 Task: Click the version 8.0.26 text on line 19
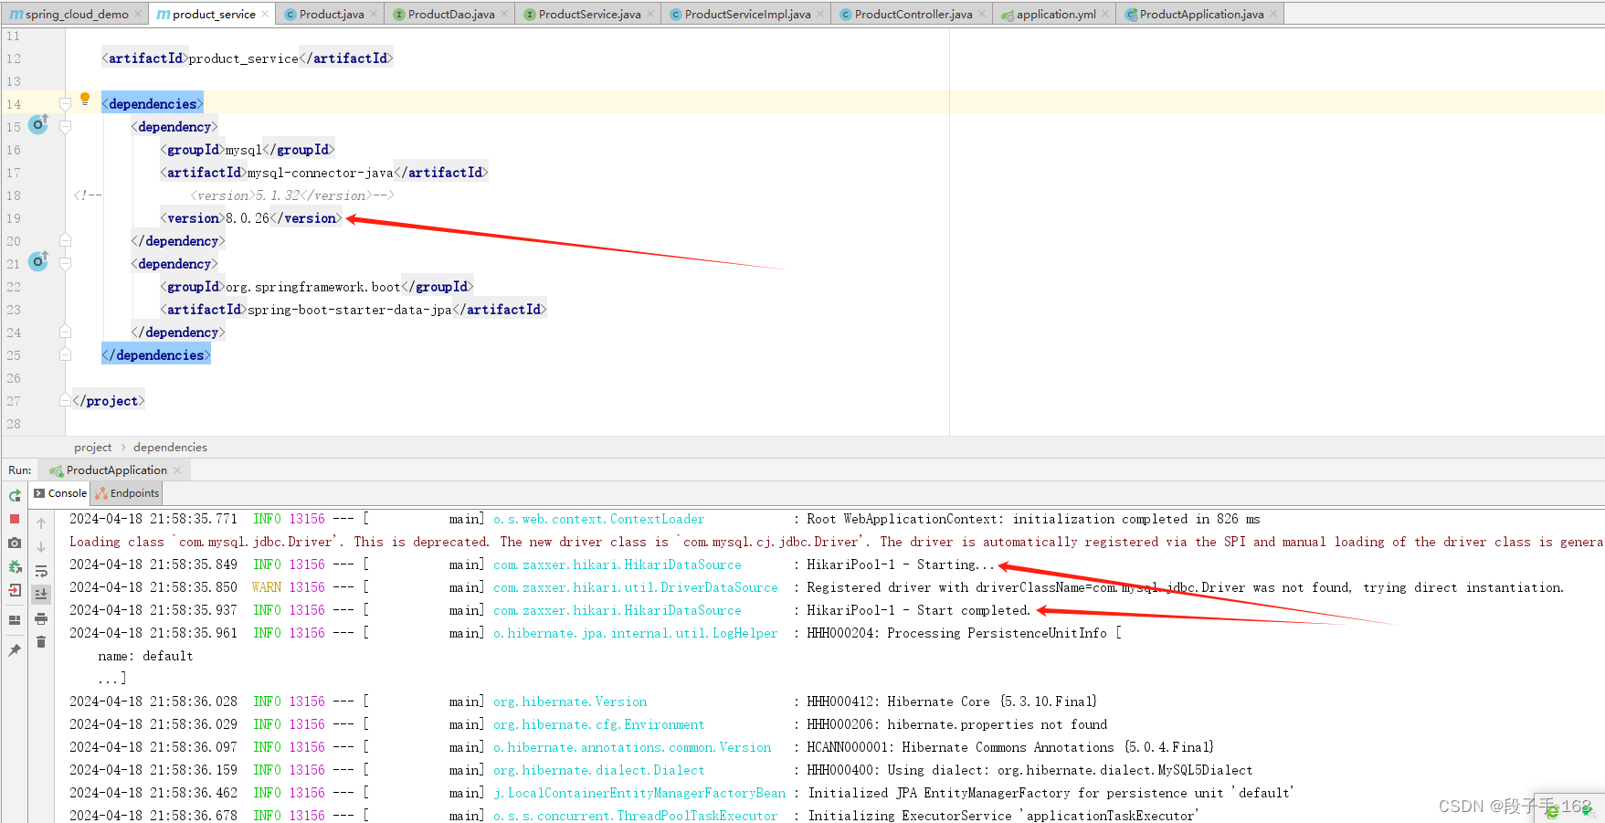tap(248, 218)
